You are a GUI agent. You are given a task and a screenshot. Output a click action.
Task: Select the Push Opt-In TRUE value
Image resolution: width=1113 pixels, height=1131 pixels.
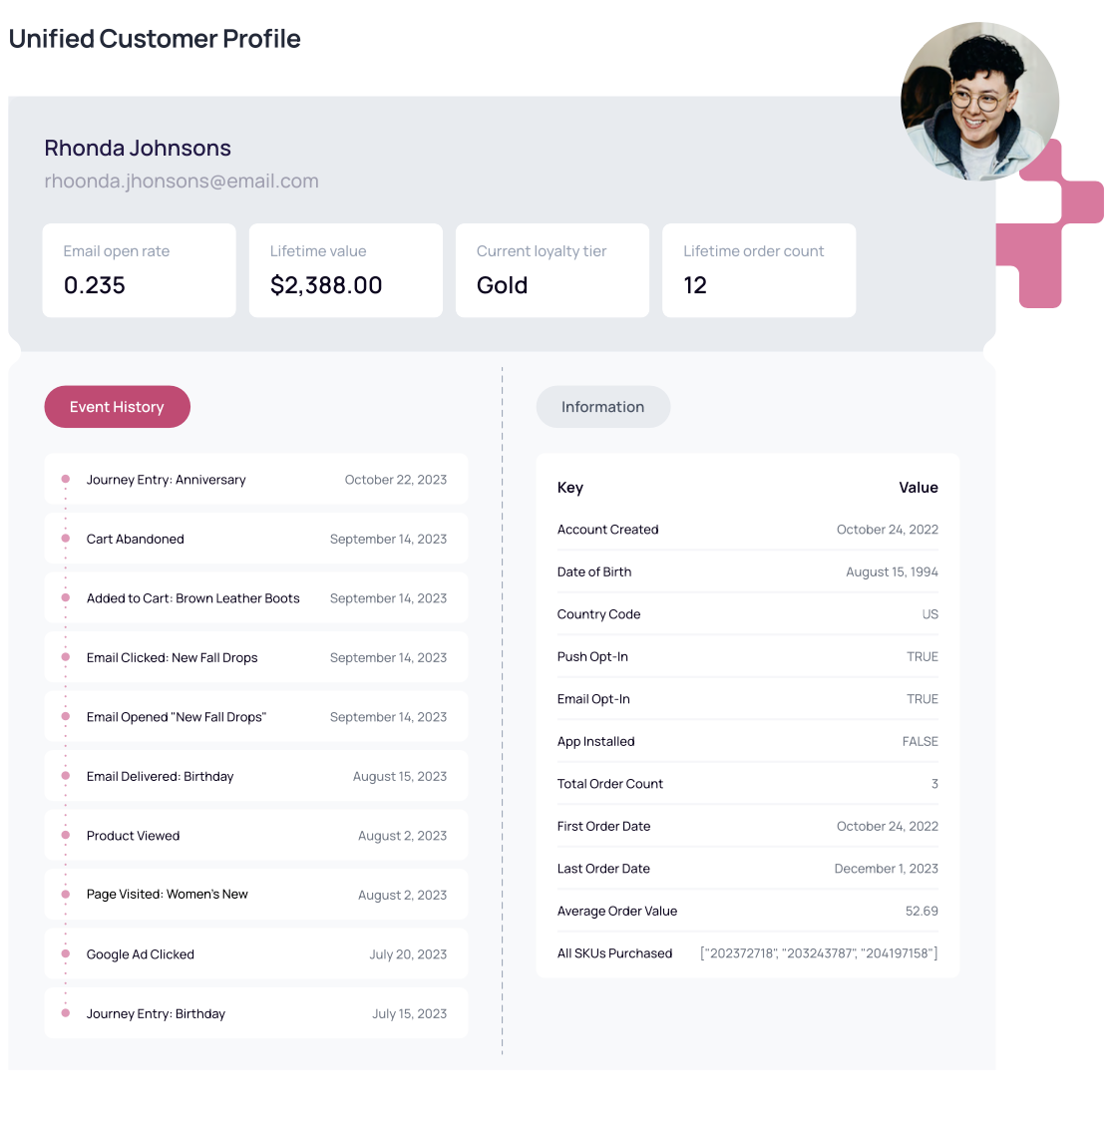922,657
